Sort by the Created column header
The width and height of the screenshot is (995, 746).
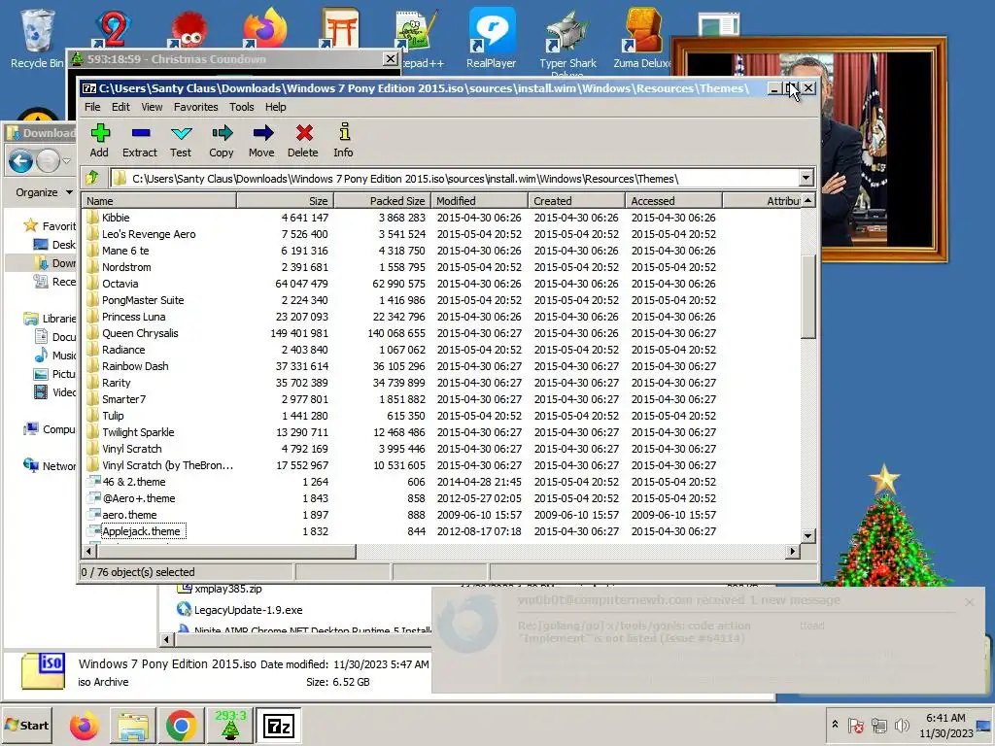pos(577,200)
